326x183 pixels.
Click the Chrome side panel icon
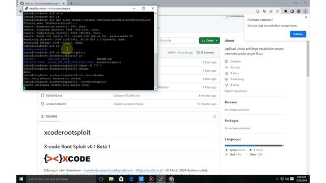(292, 11)
